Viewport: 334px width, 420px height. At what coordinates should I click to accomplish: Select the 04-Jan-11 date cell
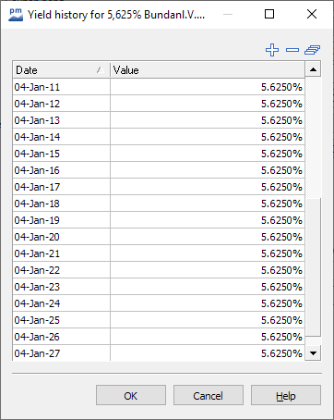pyautogui.click(x=61, y=87)
